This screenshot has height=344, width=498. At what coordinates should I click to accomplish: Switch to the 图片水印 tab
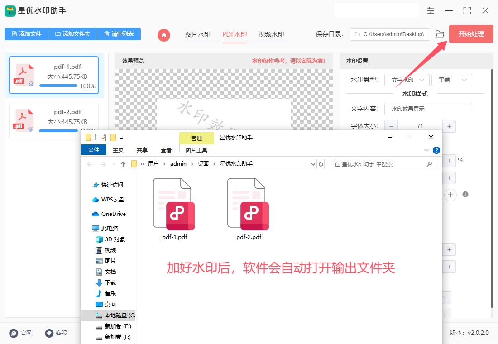tap(198, 34)
